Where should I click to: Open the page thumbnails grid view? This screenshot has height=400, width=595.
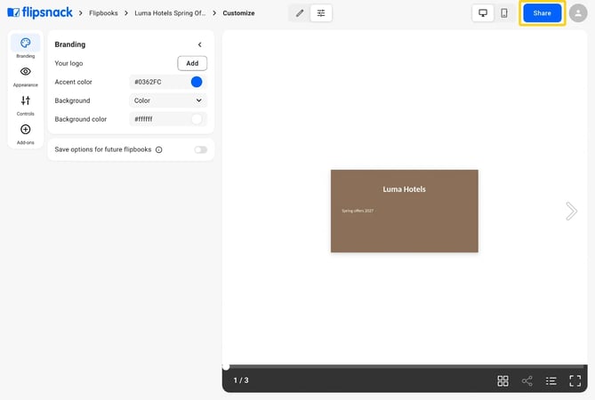(503, 380)
